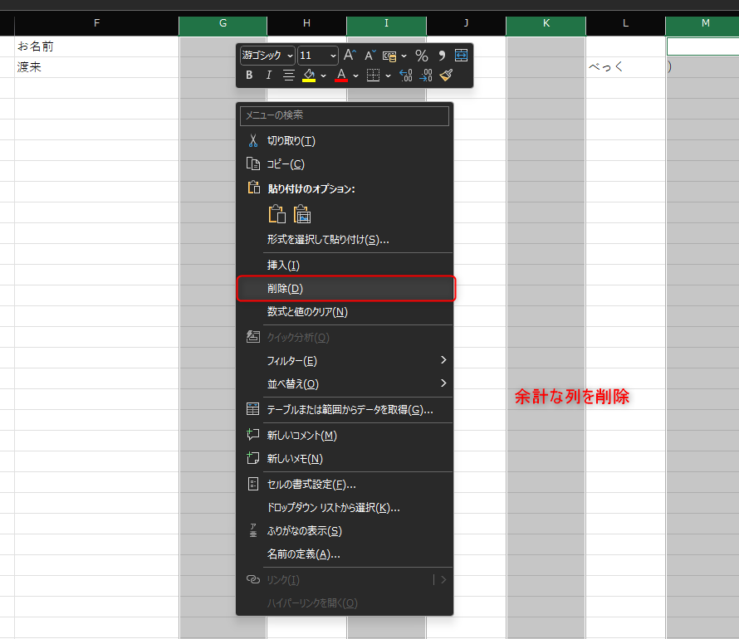Click the increase decimal places icon
The image size is (739, 639).
click(406, 76)
